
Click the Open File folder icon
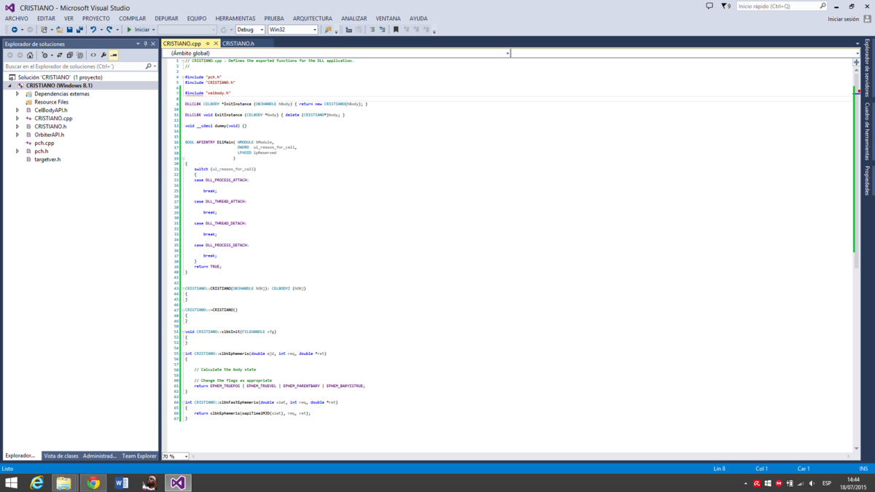coord(60,30)
